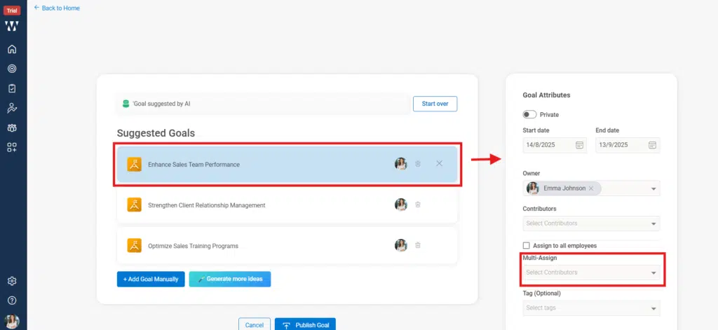Open the Tasks clipboard icon in the sidebar

[13, 88]
